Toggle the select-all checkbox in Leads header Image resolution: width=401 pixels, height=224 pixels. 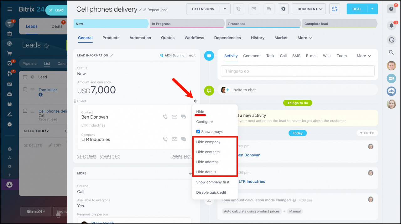(25, 77)
